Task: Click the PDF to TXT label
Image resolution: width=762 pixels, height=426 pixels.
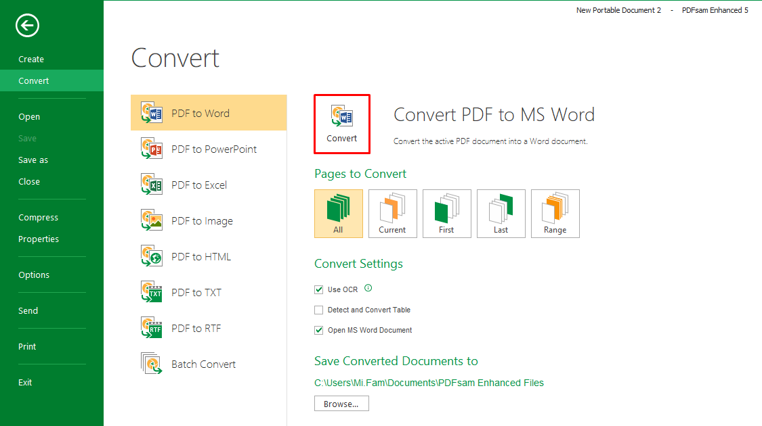Action: pyautogui.click(x=196, y=293)
